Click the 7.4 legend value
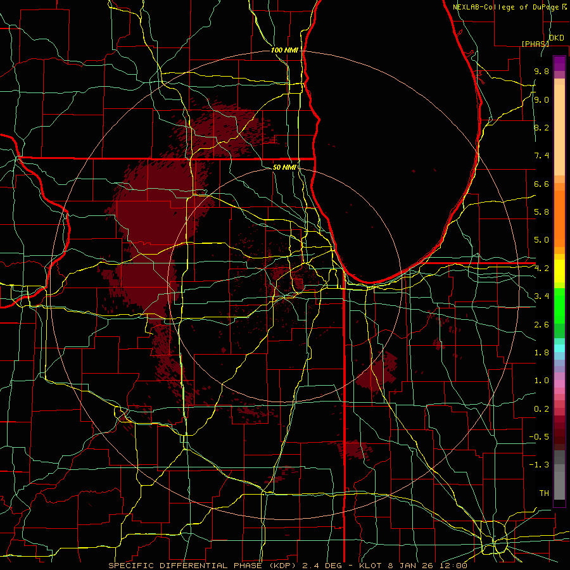The width and height of the screenshot is (570, 570). pos(541,156)
